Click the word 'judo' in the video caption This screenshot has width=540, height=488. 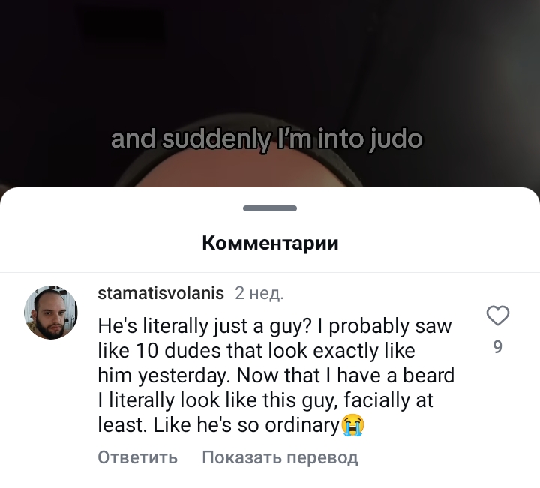tap(396, 139)
